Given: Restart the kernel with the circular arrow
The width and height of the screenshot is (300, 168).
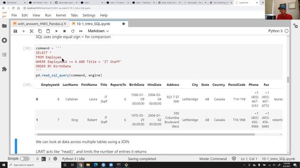Looking at the screenshot, I should pyautogui.click(x=73, y=31).
